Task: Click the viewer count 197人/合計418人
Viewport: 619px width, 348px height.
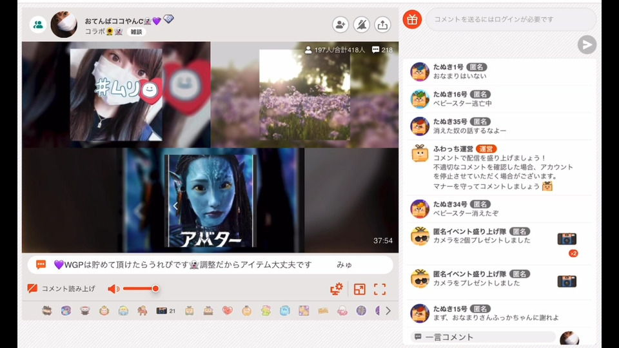Action: pos(335,50)
